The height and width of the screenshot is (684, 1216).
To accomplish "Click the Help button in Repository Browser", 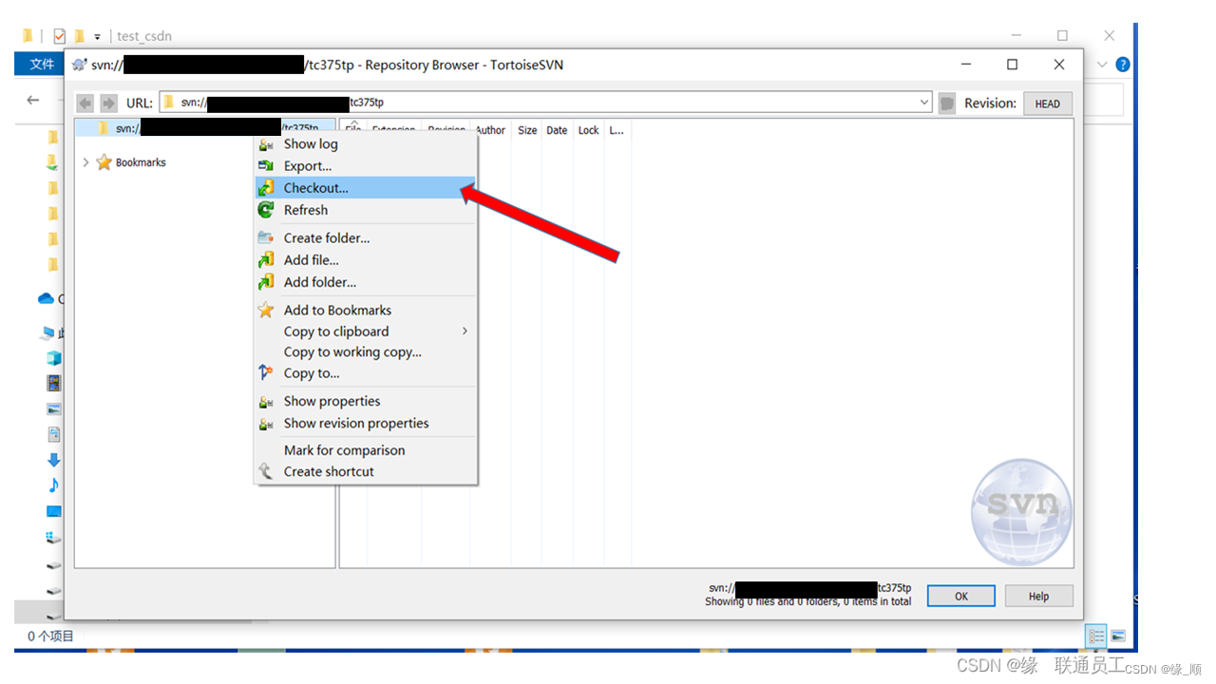I will (x=1038, y=596).
